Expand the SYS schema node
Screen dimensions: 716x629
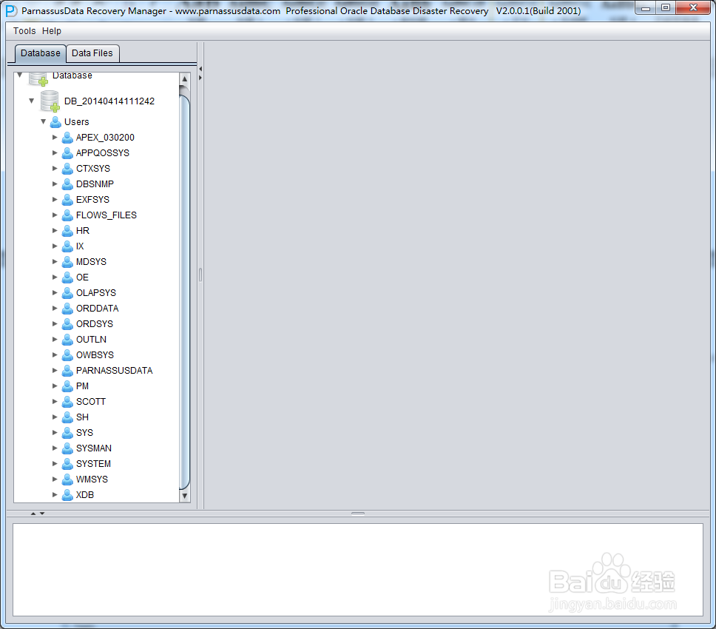(x=55, y=433)
